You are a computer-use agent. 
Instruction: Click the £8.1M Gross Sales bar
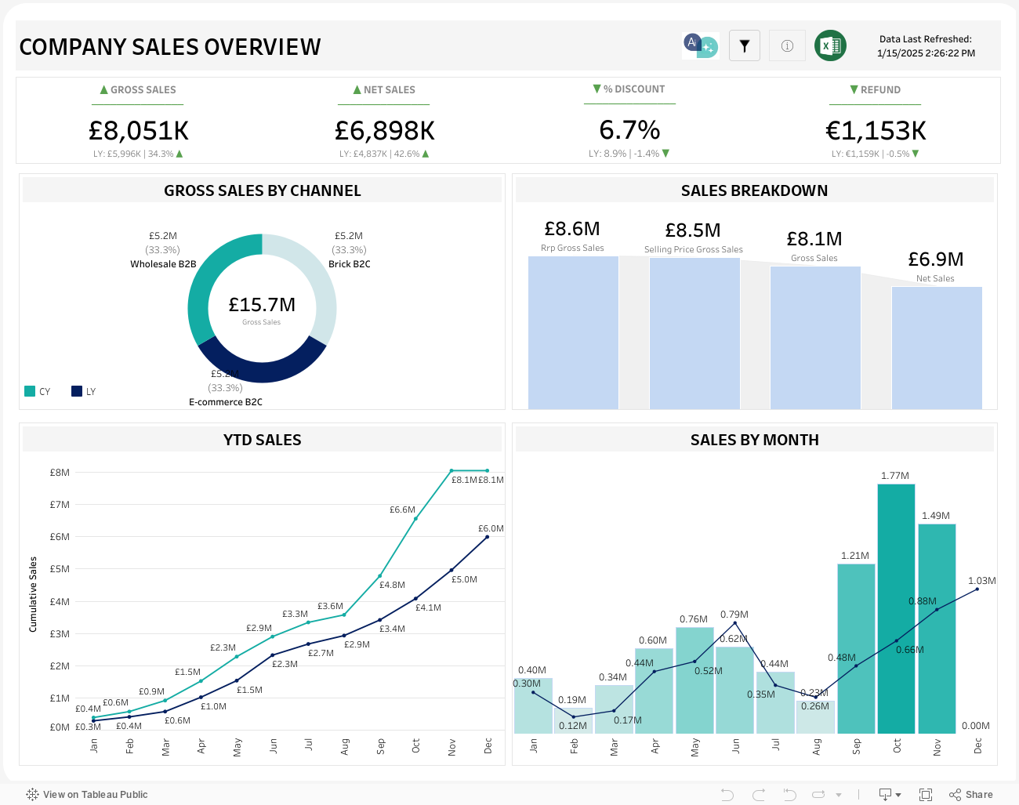[x=815, y=338]
